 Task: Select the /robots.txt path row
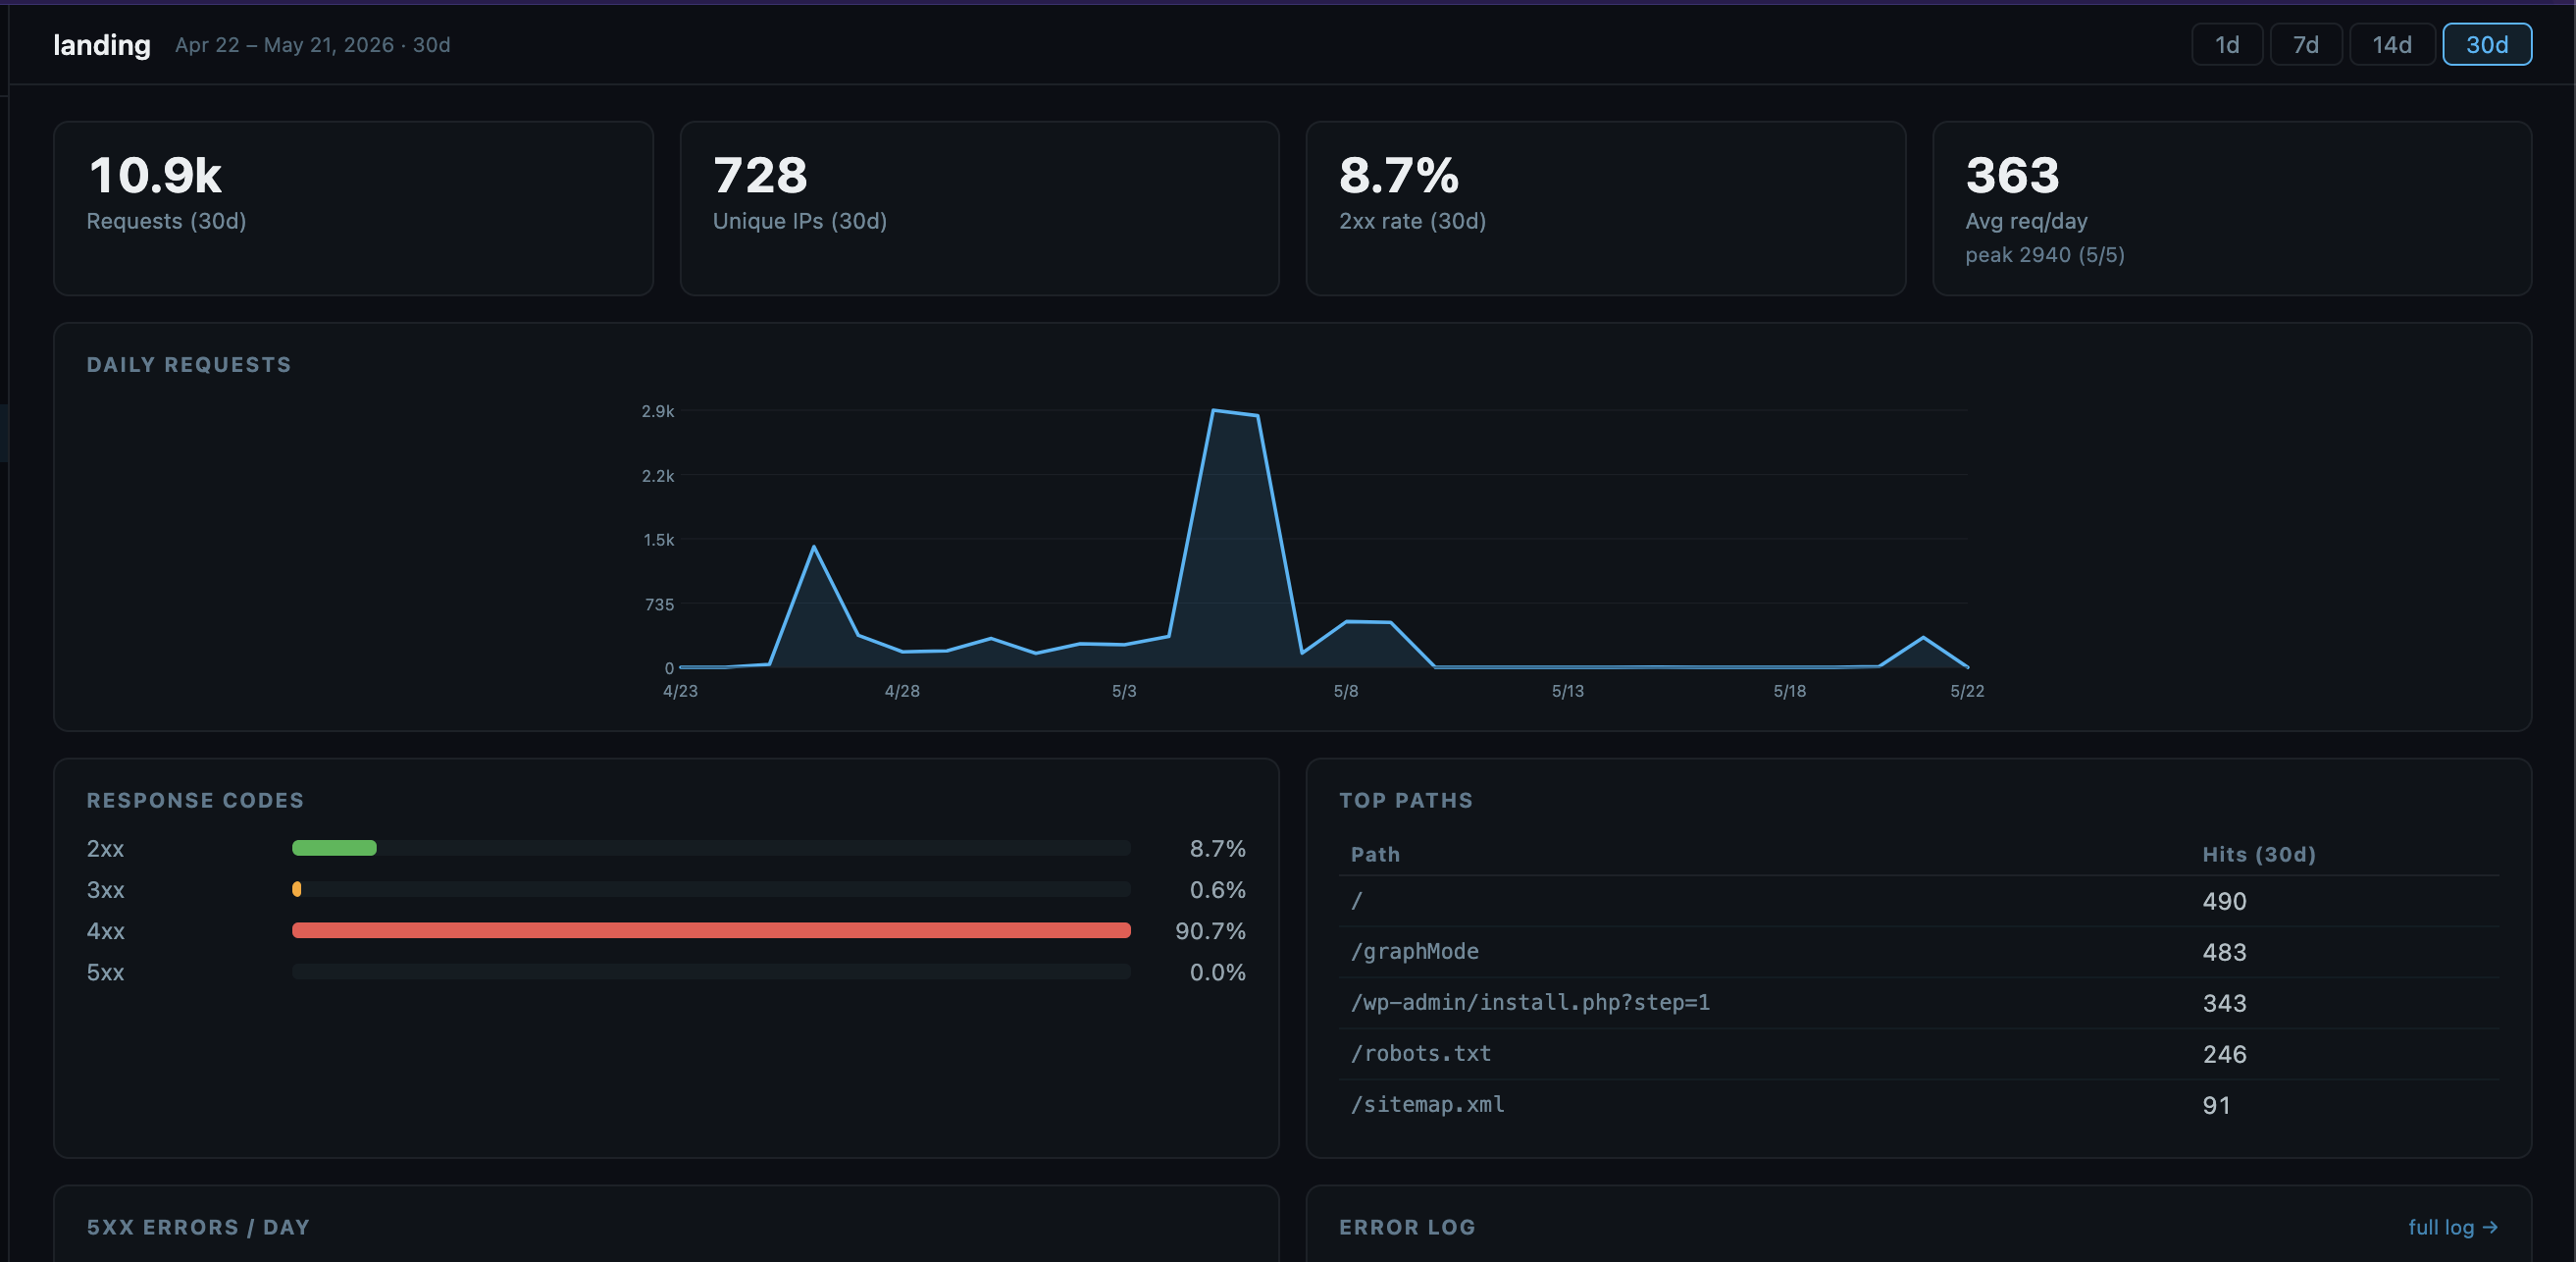click(x=1918, y=1054)
